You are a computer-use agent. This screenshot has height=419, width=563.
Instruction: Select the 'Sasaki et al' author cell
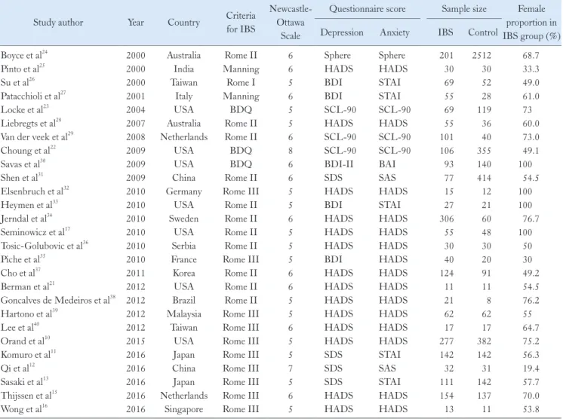coord(25,382)
